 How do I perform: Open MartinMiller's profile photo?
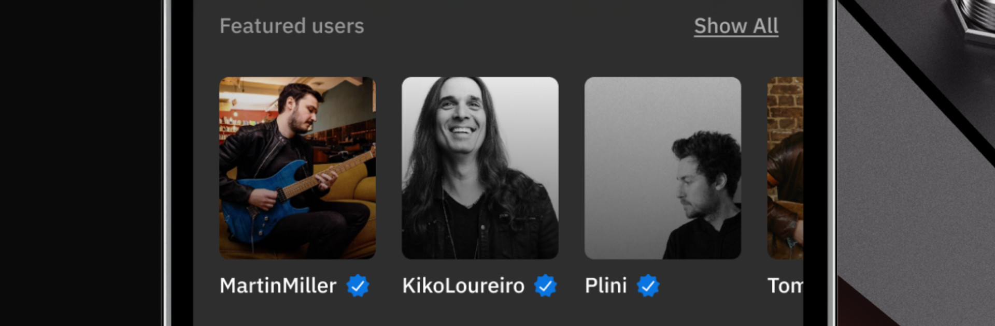pos(297,168)
